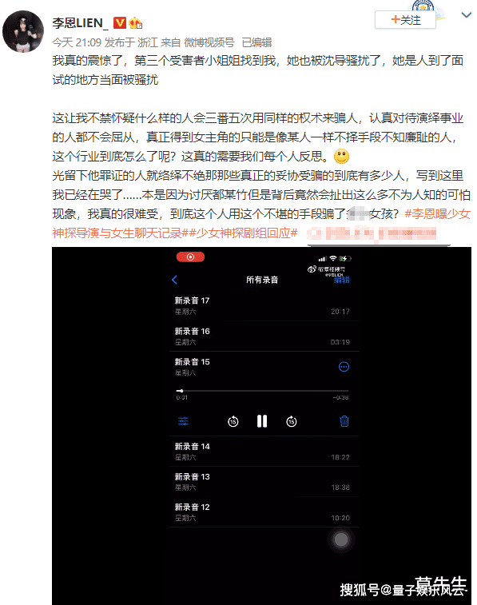The width and height of the screenshot is (477, 605).
Task: Tap the gray record button circle
Action: click(341, 539)
